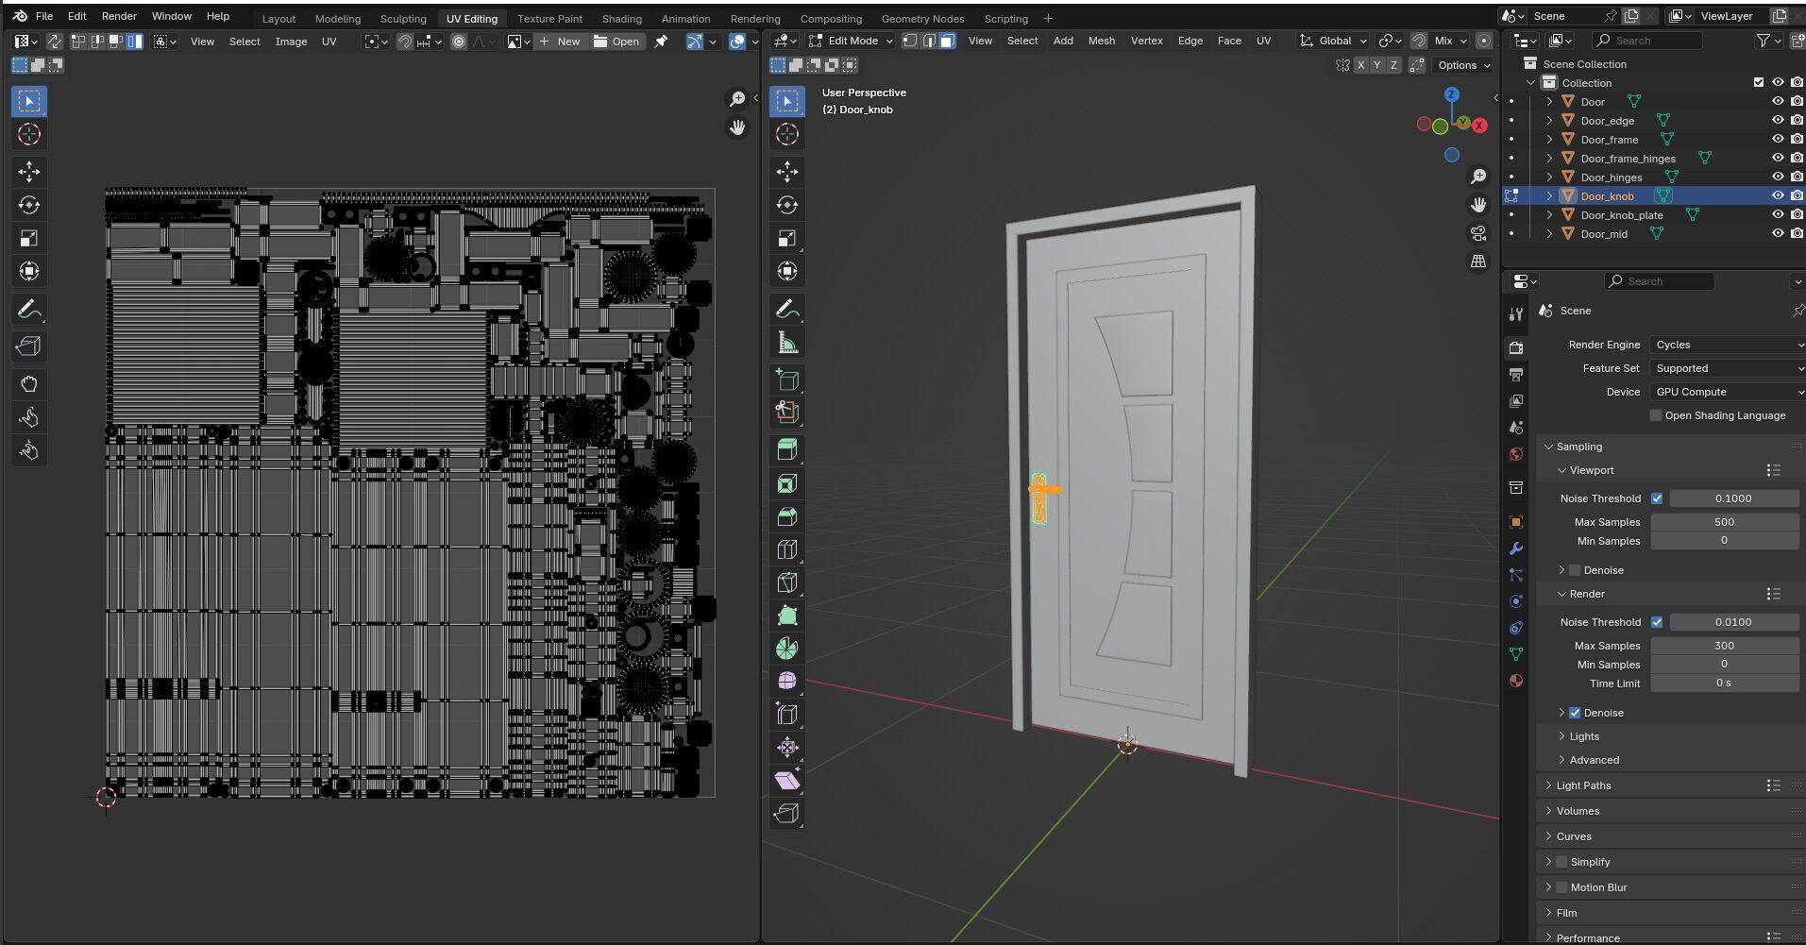Select the Annotate tool in UV editor

coord(29,309)
